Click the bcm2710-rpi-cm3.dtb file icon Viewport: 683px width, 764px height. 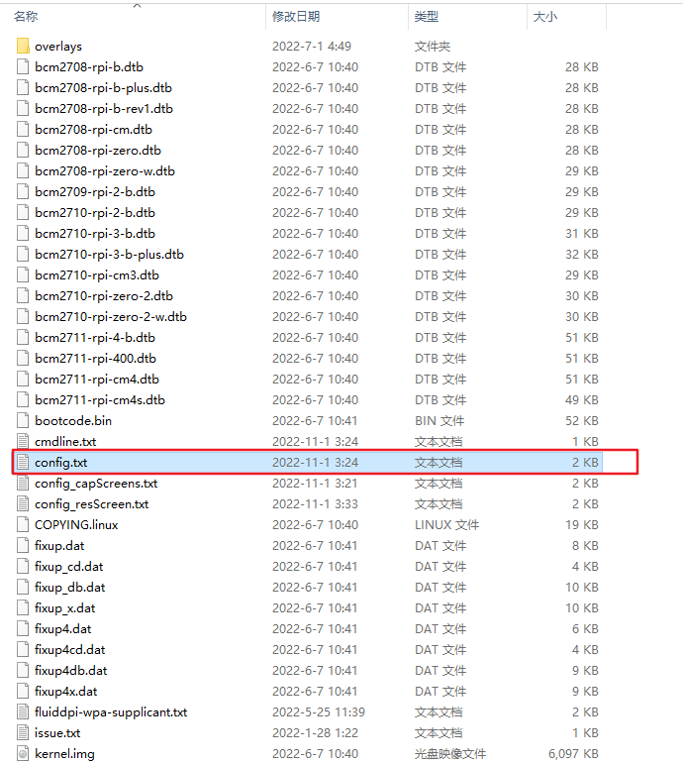[x=23, y=275]
